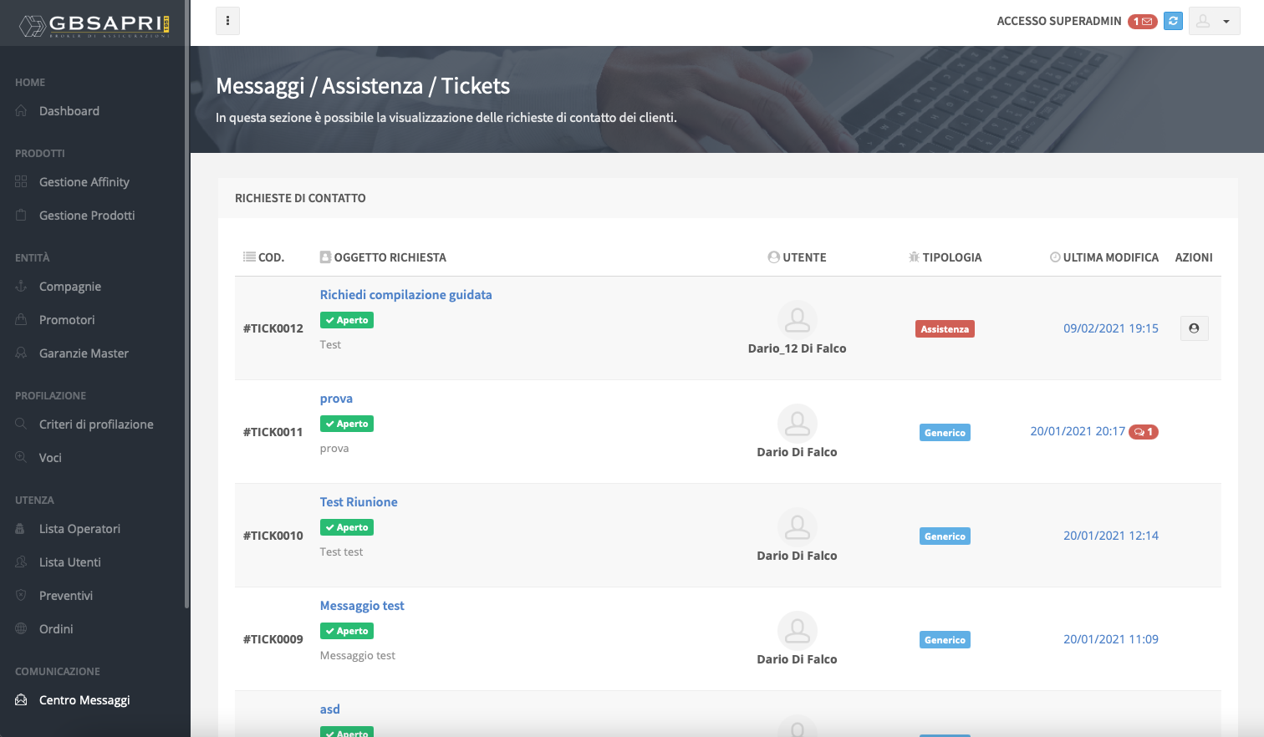Click Dario_12 Di Falco avatar icon
Viewport: 1264px width, 737px height.
tap(797, 319)
